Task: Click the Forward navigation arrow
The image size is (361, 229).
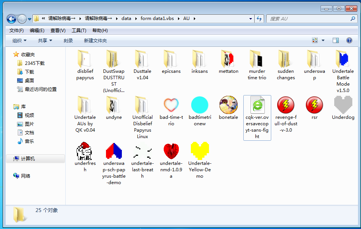Action: [22, 19]
